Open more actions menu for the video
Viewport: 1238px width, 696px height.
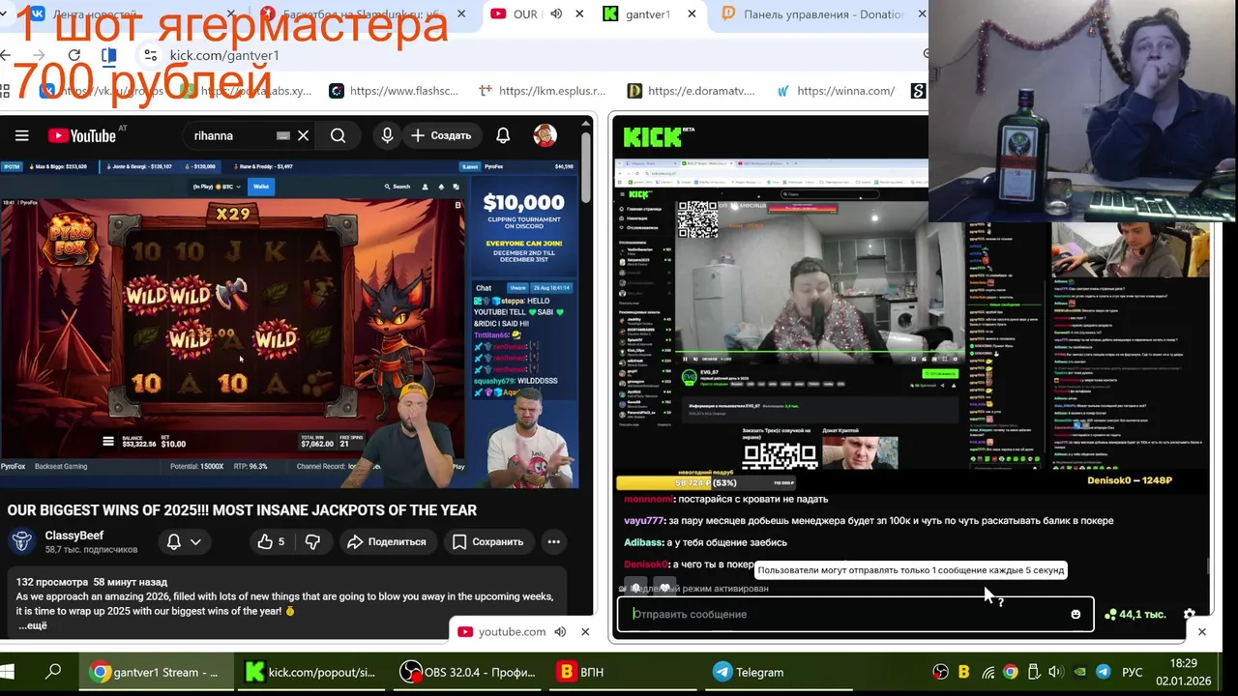(x=554, y=542)
